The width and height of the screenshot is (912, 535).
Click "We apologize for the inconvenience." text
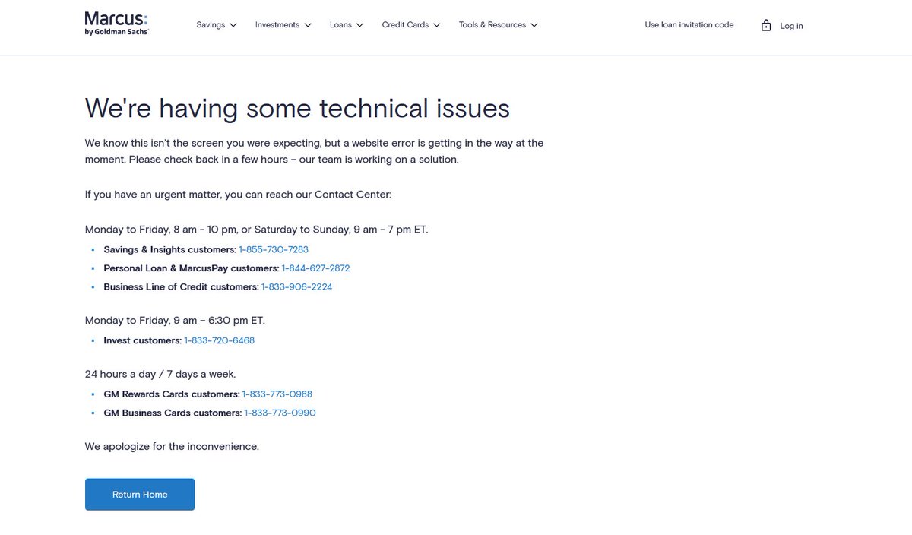click(x=172, y=446)
